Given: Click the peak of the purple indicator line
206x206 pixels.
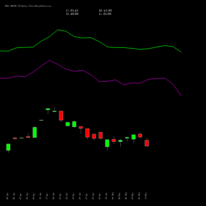Looking at the screenshot, I should (x=49, y=60).
